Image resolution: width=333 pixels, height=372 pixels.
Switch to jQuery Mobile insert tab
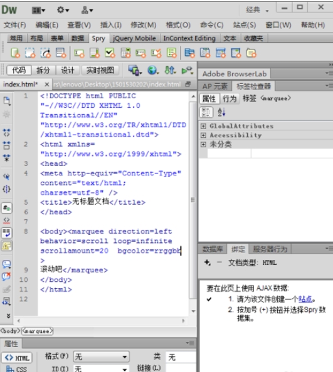pos(134,38)
